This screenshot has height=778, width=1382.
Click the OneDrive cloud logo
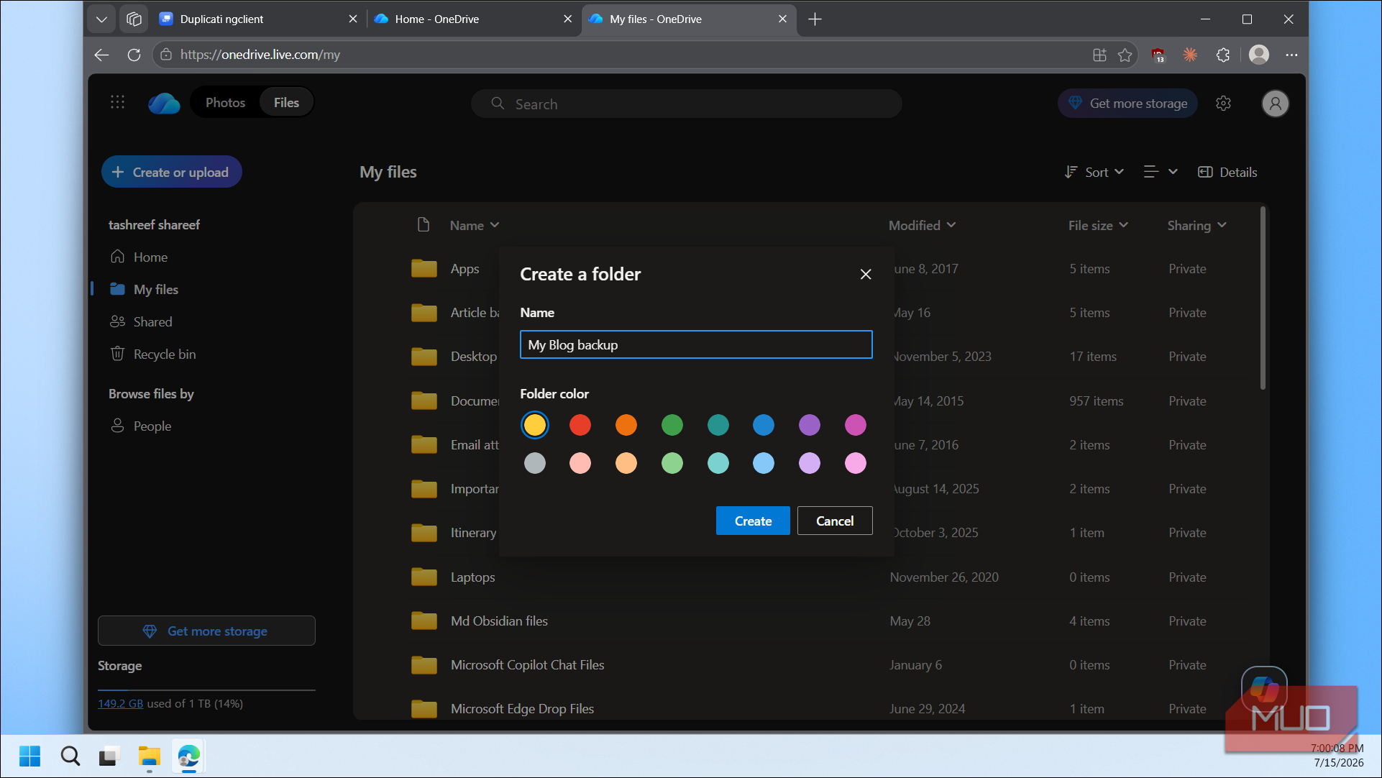coord(164,103)
